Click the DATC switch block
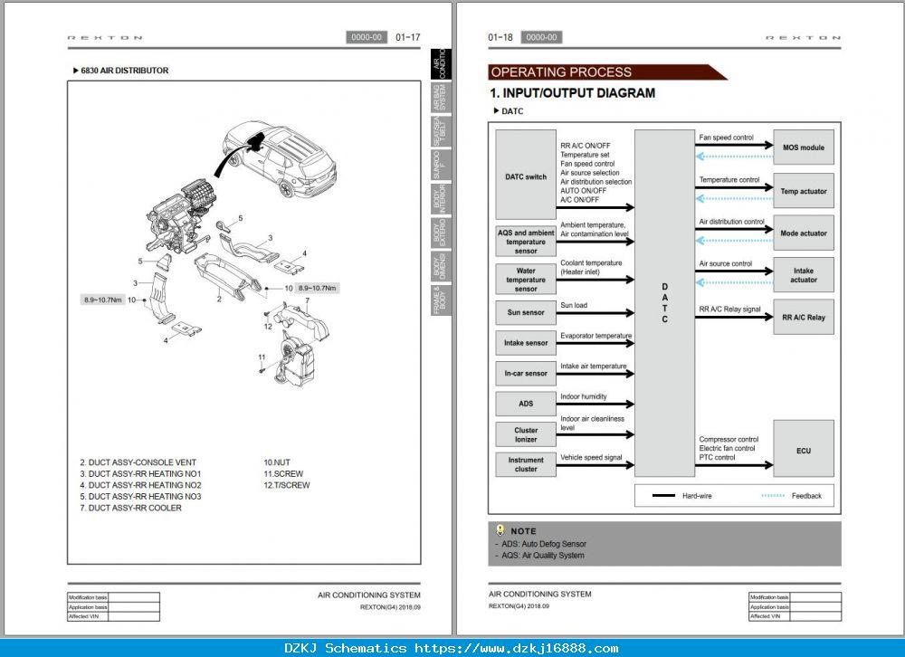905x657 pixels. tap(526, 175)
